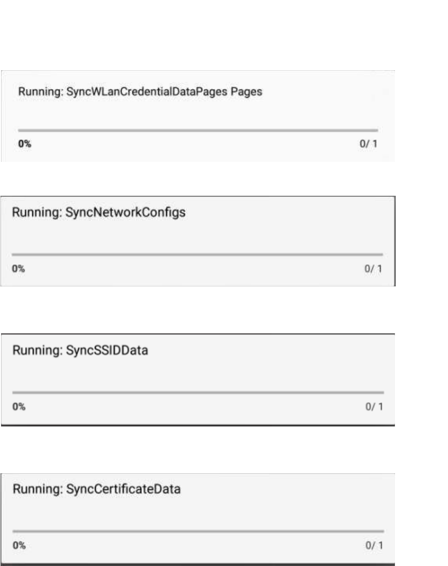The height and width of the screenshot is (566, 448).
Task: Select the Running: SyncSSIDData label
Action: pyautogui.click(x=80, y=350)
